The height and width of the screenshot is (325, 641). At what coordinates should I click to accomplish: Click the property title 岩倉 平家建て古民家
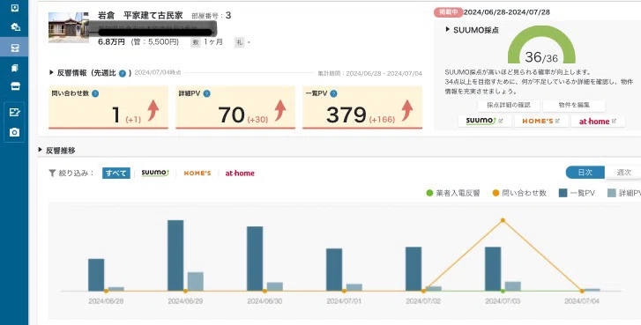tap(140, 16)
